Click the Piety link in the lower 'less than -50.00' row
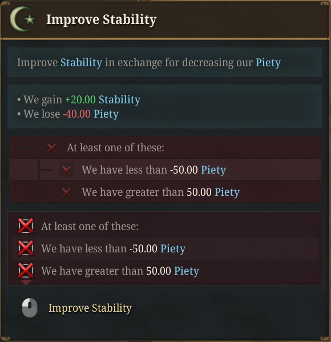331x342 pixels. point(173,248)
